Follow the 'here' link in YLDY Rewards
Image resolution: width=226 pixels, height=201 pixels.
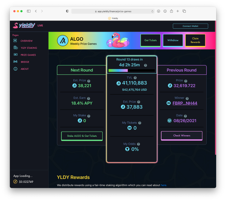click(x=164, y=185)
